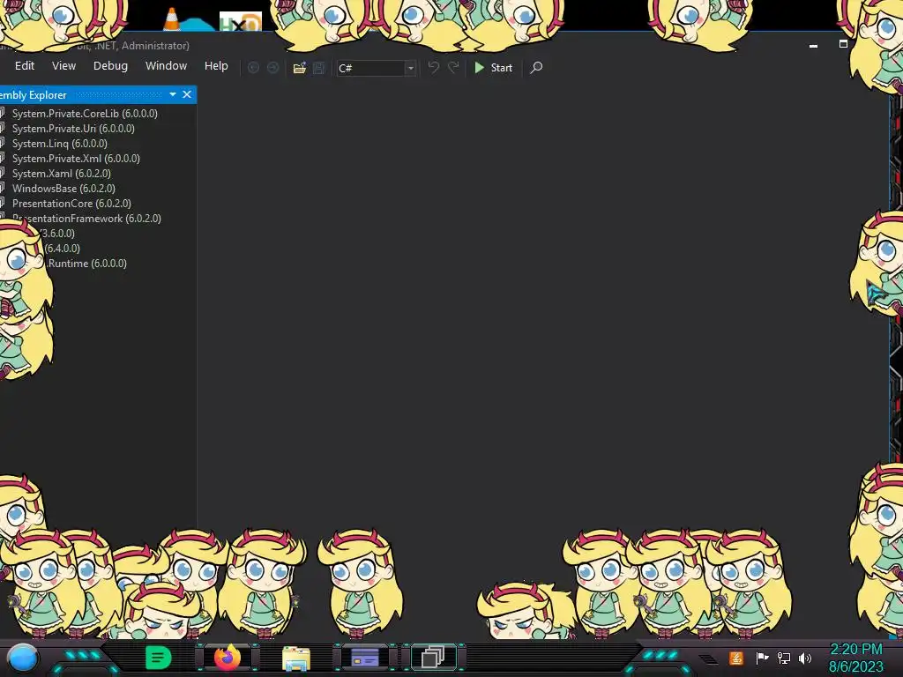Click the navigate backward arrow icon
This screenshot has width=903, height=677.
(x=253, y=68)
